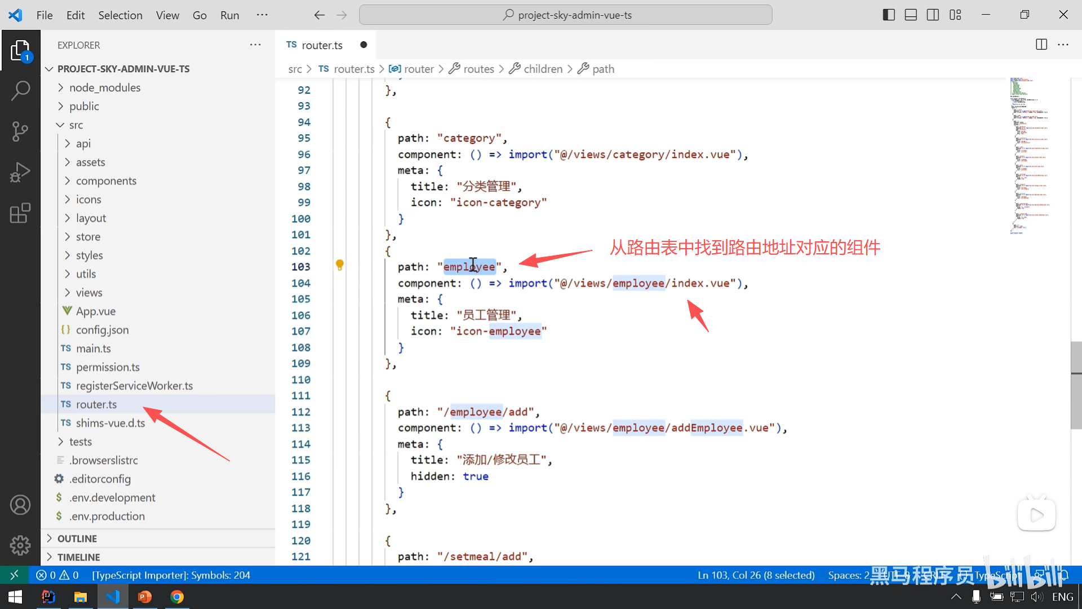1082x609 pixels.
Task: Open the Search view in activity bar
Action: click(20, 90)
